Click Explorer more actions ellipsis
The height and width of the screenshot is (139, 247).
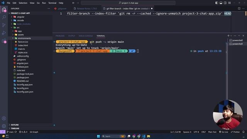point(49,8)
